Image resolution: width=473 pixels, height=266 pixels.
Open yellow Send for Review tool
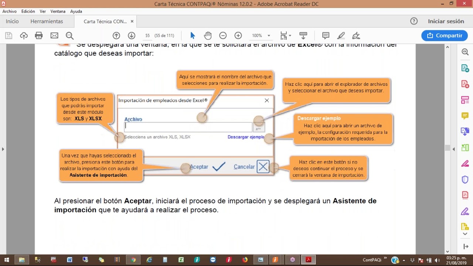pyautogui.click(x=465, y=226)
